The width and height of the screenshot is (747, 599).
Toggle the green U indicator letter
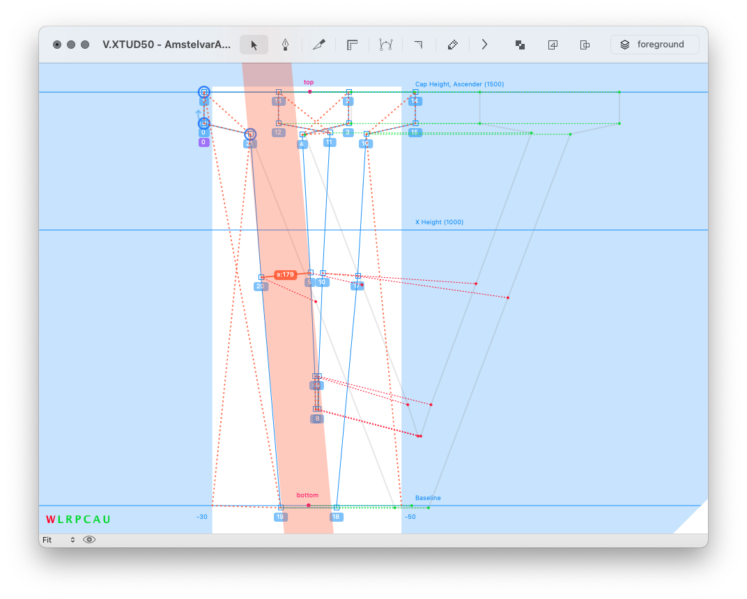point(107,520)
